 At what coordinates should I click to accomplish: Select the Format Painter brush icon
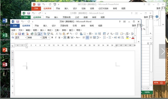(67, 34)
